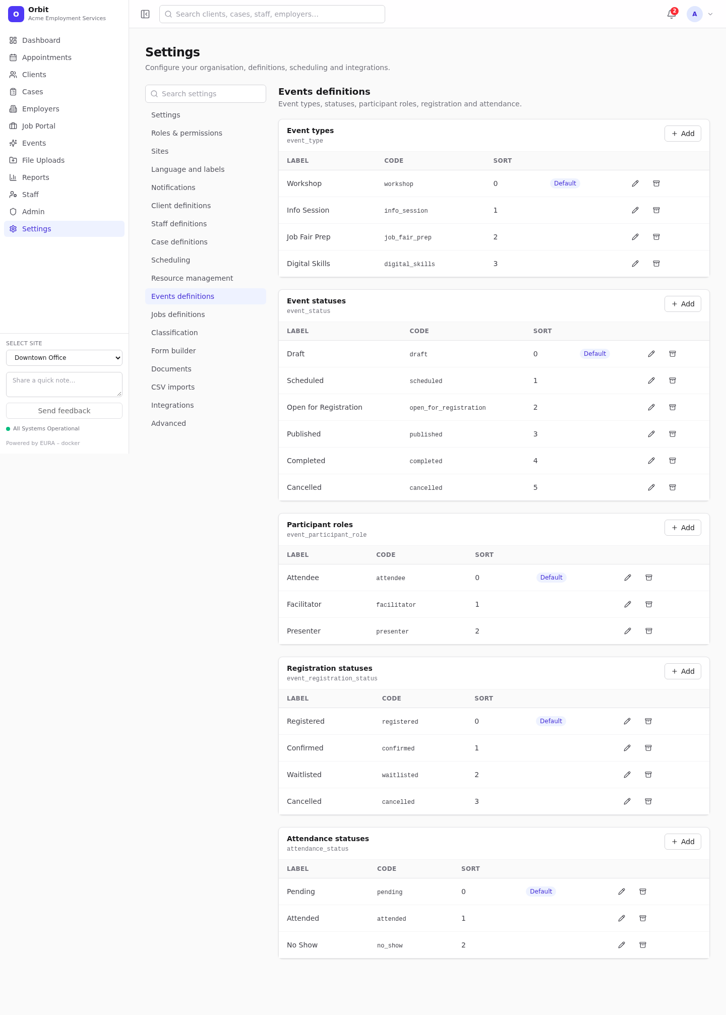Open Jobs definitions settings section
This screenshot has width=726, height=1015.
point(206,314)
